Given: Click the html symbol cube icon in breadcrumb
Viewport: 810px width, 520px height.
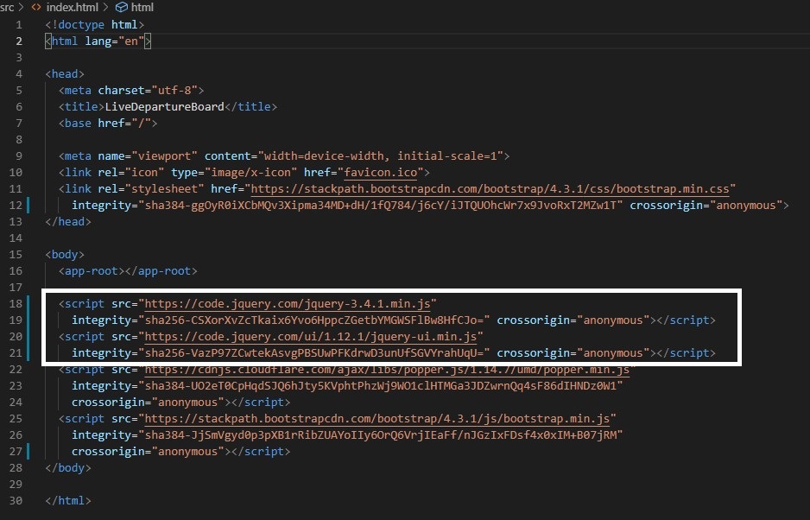Looking at the screenshot, I should click(x=121, y=7).
